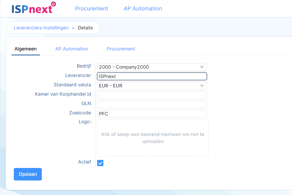Click the Zoekcode label
This screenshot has height=195, width=292.
coord(80,113)
